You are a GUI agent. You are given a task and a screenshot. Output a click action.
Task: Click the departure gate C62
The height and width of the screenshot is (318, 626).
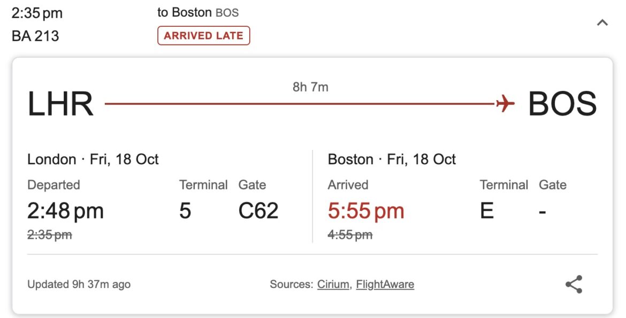point(258,211)
